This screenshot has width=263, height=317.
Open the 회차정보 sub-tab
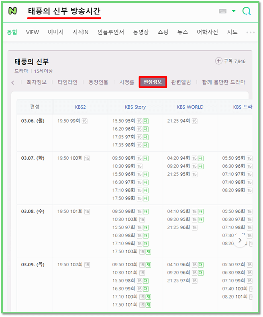(x=37, y=82)
